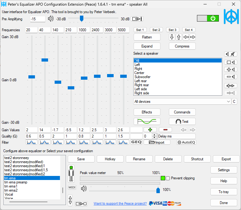Viewport: 241px width, 210px height.
Task: Click the square speaker icon button
Action: [x=231, y=62]
